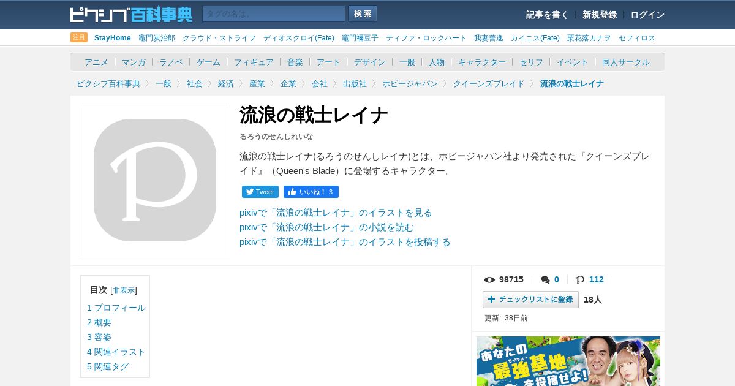Screen dimensions: 735x386
Task: Select the 一般 category tab
Action: pyautogui.click(x=407, y=62)
